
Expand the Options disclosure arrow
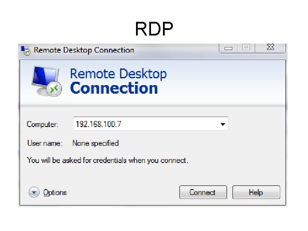point(34,192)
